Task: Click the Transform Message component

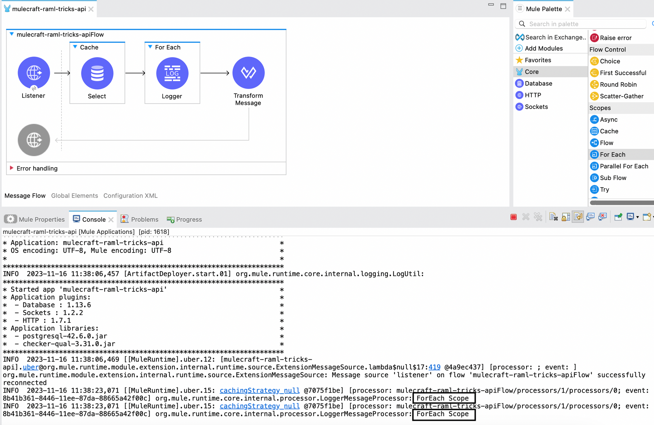Action: click(248, 73)
